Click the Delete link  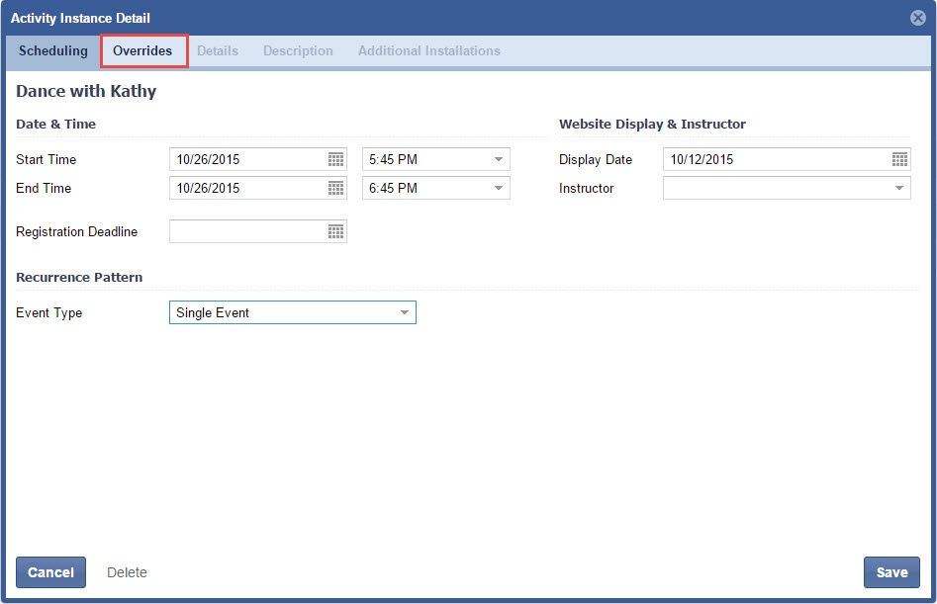point(127,572)
